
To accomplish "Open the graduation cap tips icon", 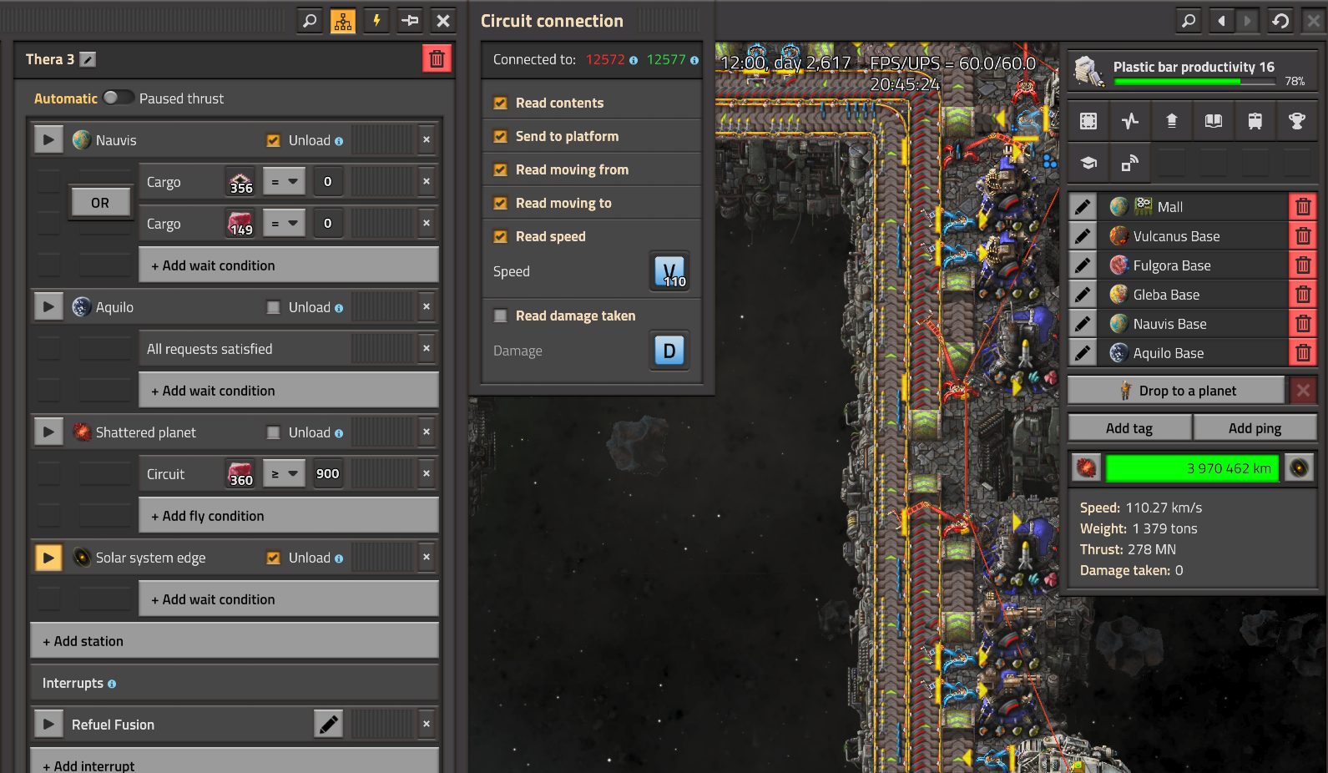I will point(1088,163).
